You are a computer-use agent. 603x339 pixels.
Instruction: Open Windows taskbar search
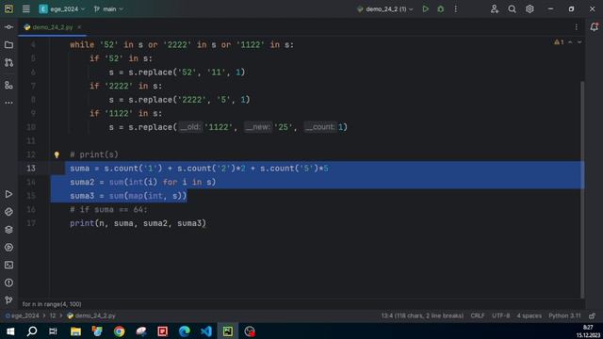point(32,331)
